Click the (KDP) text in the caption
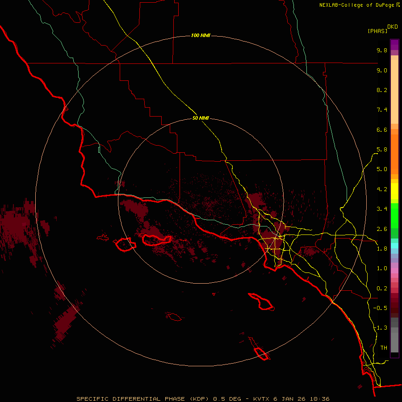 pos(200,399)
